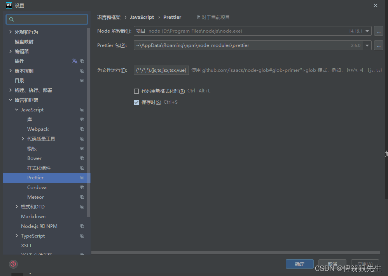Focus the settings search field
The width and height of the screenshot is (388, 276).
[47, 19]
